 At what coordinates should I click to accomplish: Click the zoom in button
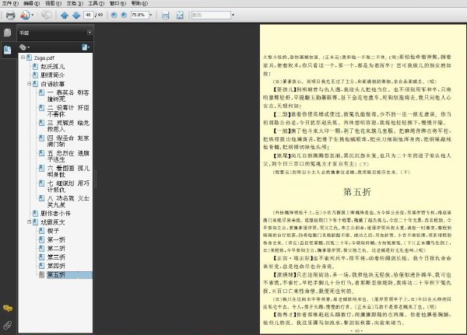(x=124, y=15)
